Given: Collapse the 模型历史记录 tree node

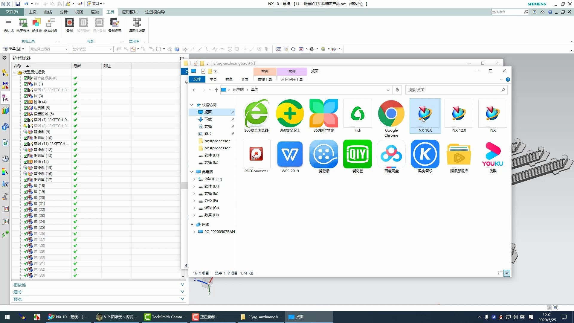Looking at the screenshot, I should click(x=15, y=72).
